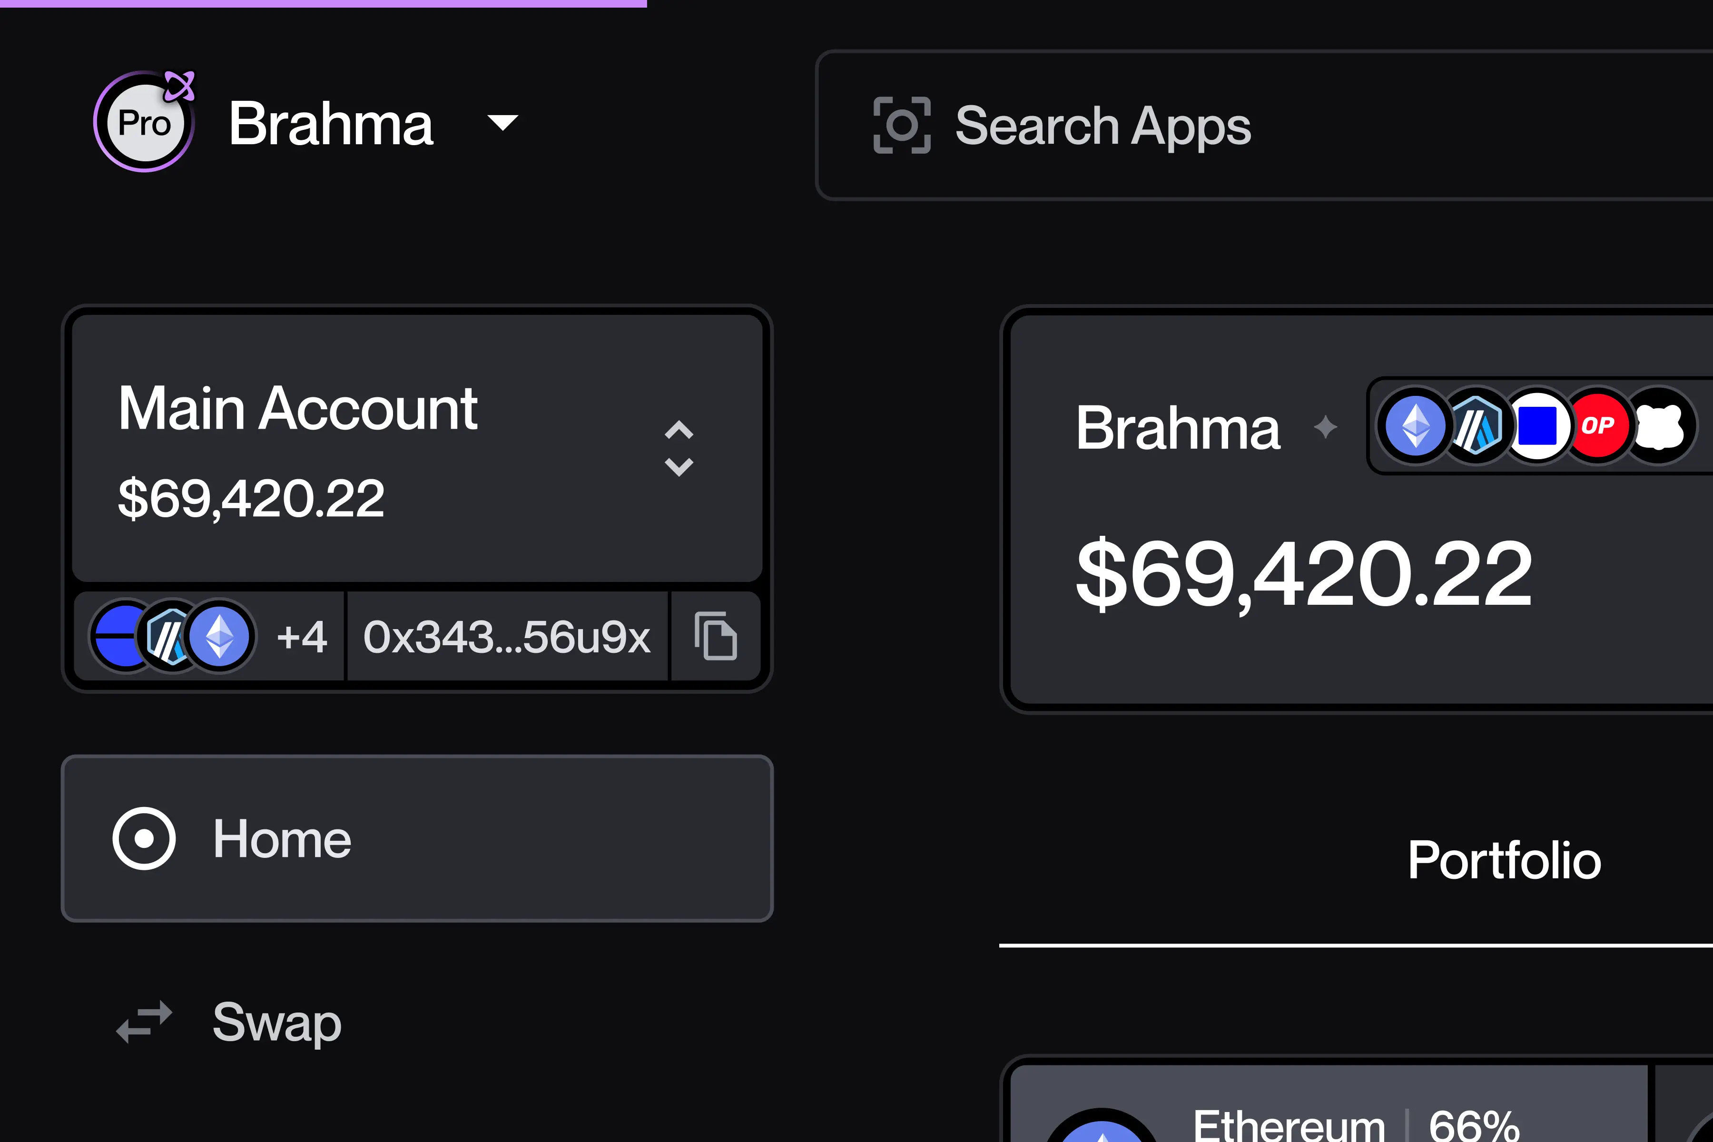Viewport: 1713px width, 1142px height.
Task: Toggle the Ethereum chain badge next to Brahma
Action: point(1415,425)
